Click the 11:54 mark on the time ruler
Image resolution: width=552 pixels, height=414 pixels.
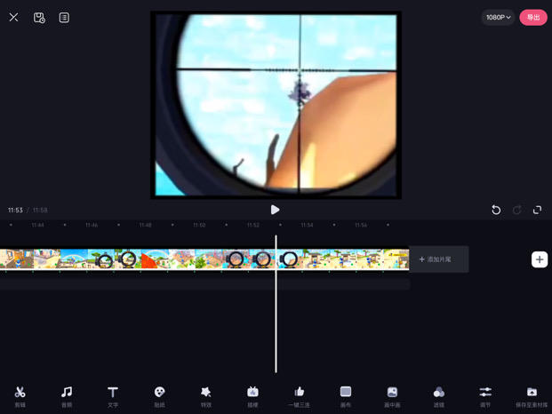point(307,225)
